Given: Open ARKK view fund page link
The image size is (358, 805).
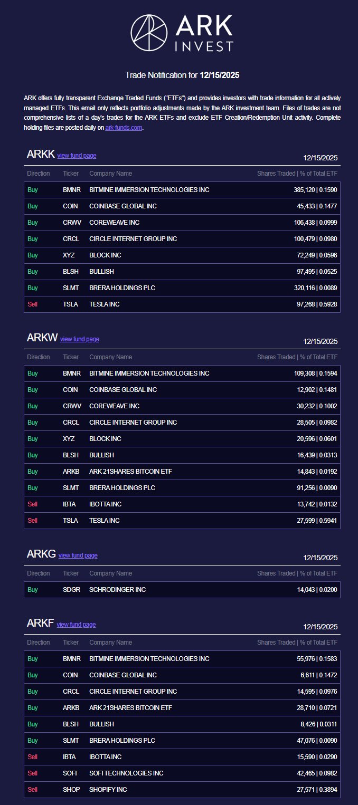Looking at the screenshot, I should coord(77,156).
